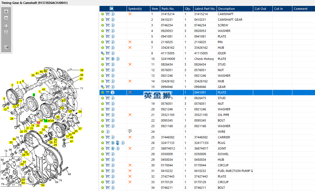Click the gear icon for PIN 2116025

[x=103, y=42]
